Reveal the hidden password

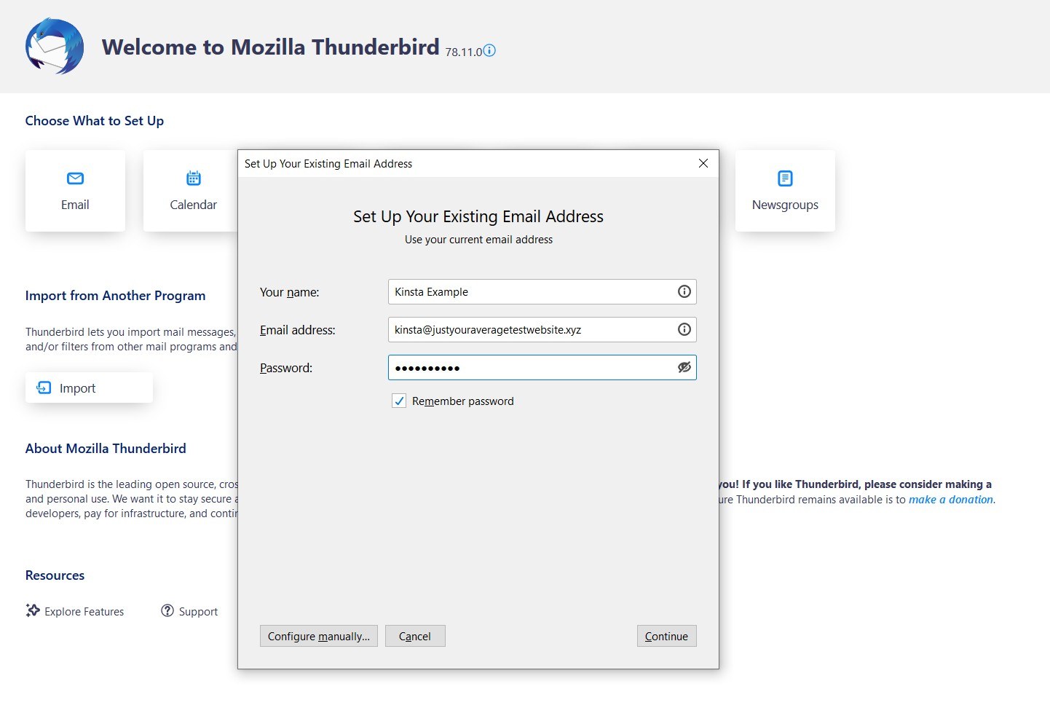click(684, 367)
